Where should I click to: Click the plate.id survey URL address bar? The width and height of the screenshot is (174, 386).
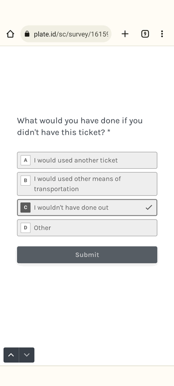(x=66, y=34)
